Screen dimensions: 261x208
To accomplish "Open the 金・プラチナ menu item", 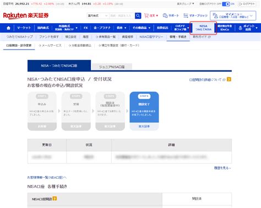I will pos(102,28).
